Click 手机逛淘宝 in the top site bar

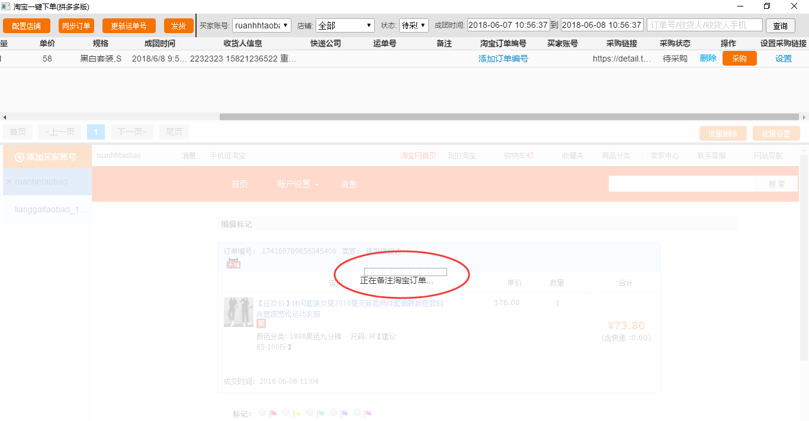(x=227, y=156)
